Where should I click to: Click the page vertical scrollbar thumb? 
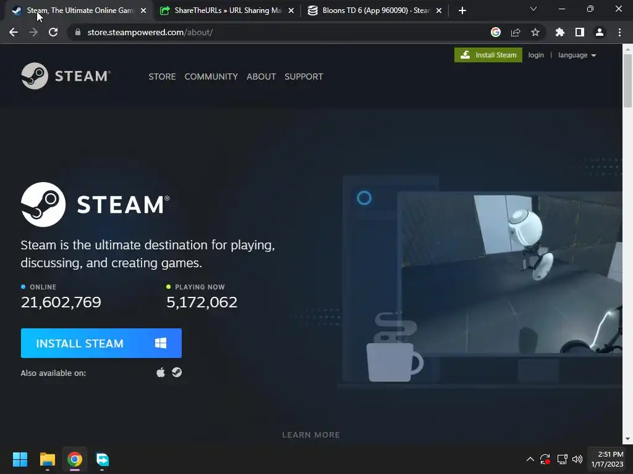pos(627,81)
